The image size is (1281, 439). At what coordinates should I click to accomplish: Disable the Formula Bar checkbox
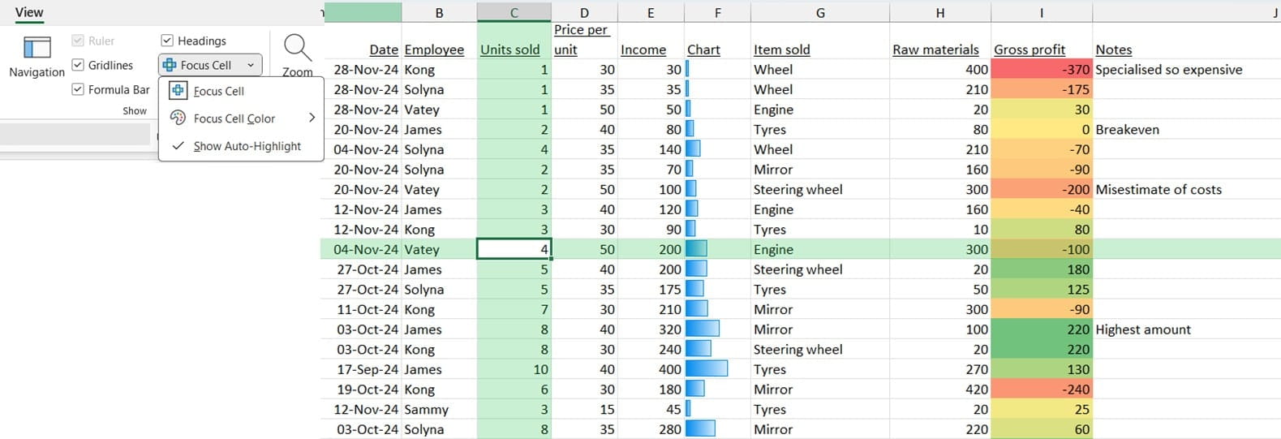coord(78,89)
